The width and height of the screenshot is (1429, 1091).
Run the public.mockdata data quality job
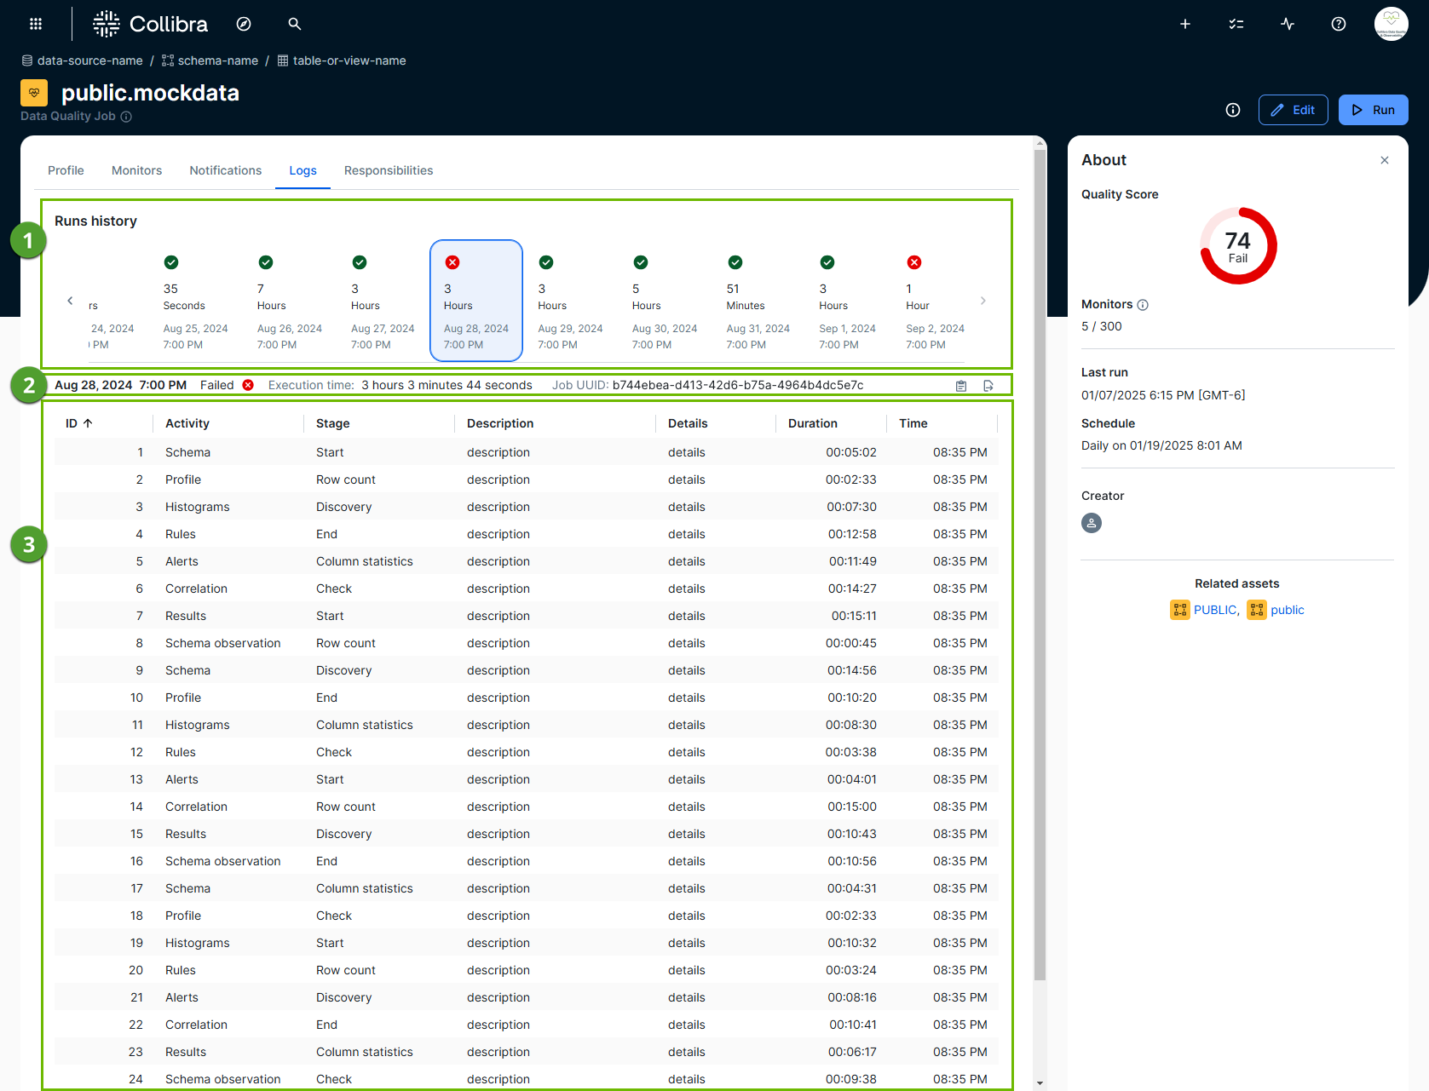click(x=1373, y=110)
